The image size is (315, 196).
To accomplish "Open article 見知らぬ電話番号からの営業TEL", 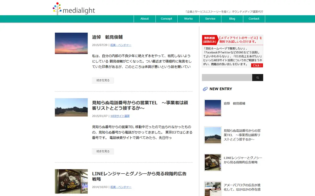I will [140, 105].
